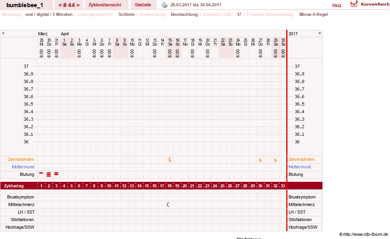Click the KurvenReich brand link
Screen dimensions: 390x239
(x=375, y=4)
